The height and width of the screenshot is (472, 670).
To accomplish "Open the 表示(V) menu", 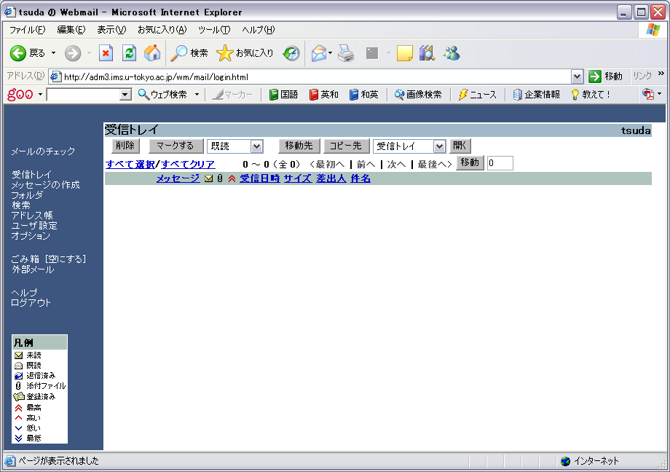I will pos(111,30).
